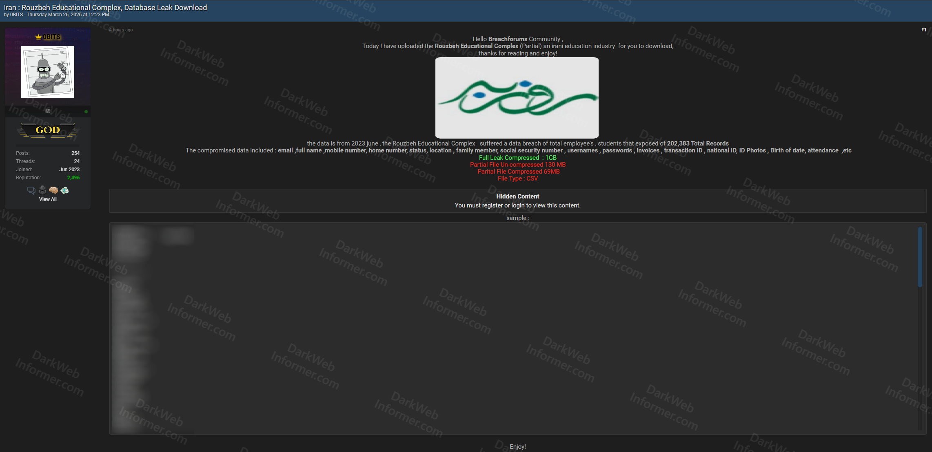Click the GOD rank badge

(48, 130)
